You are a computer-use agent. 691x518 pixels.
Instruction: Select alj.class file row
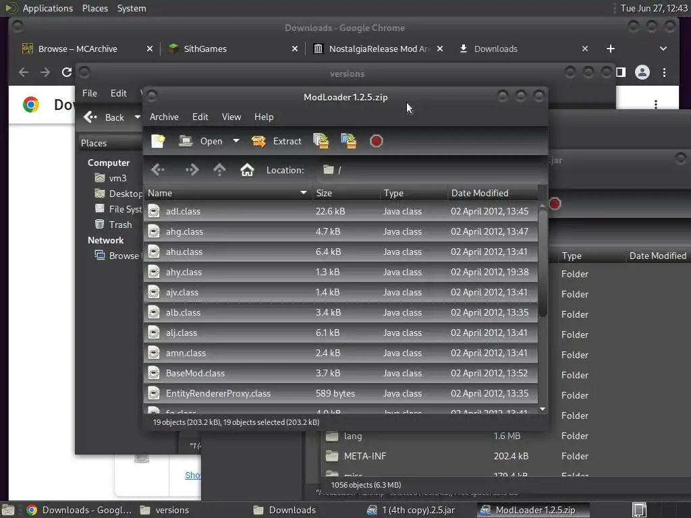click(x=340, y=333)
